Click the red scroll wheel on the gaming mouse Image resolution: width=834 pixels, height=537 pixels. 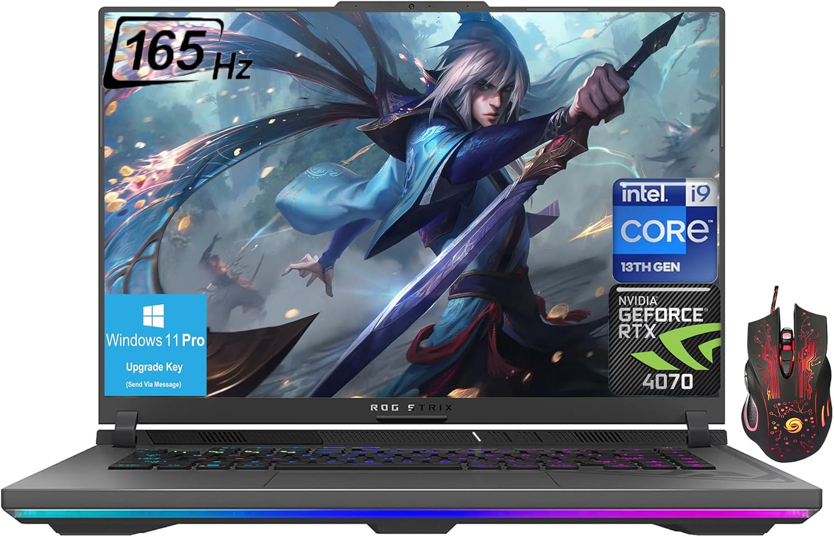pyautogui.click(x=787, y=340)
